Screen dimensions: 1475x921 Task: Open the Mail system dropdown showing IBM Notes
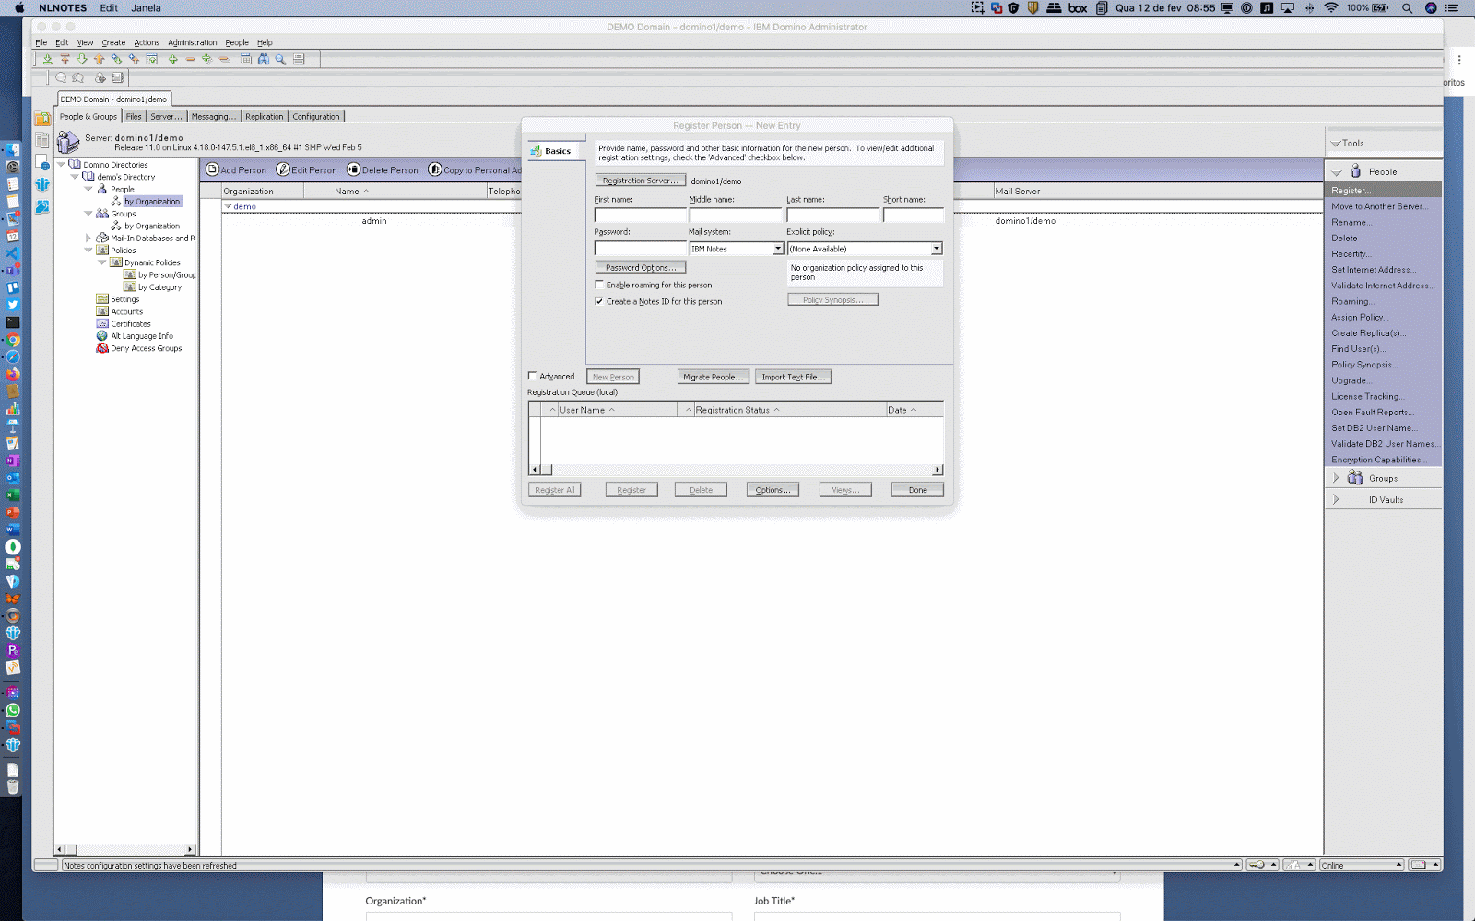click(777, 248)
